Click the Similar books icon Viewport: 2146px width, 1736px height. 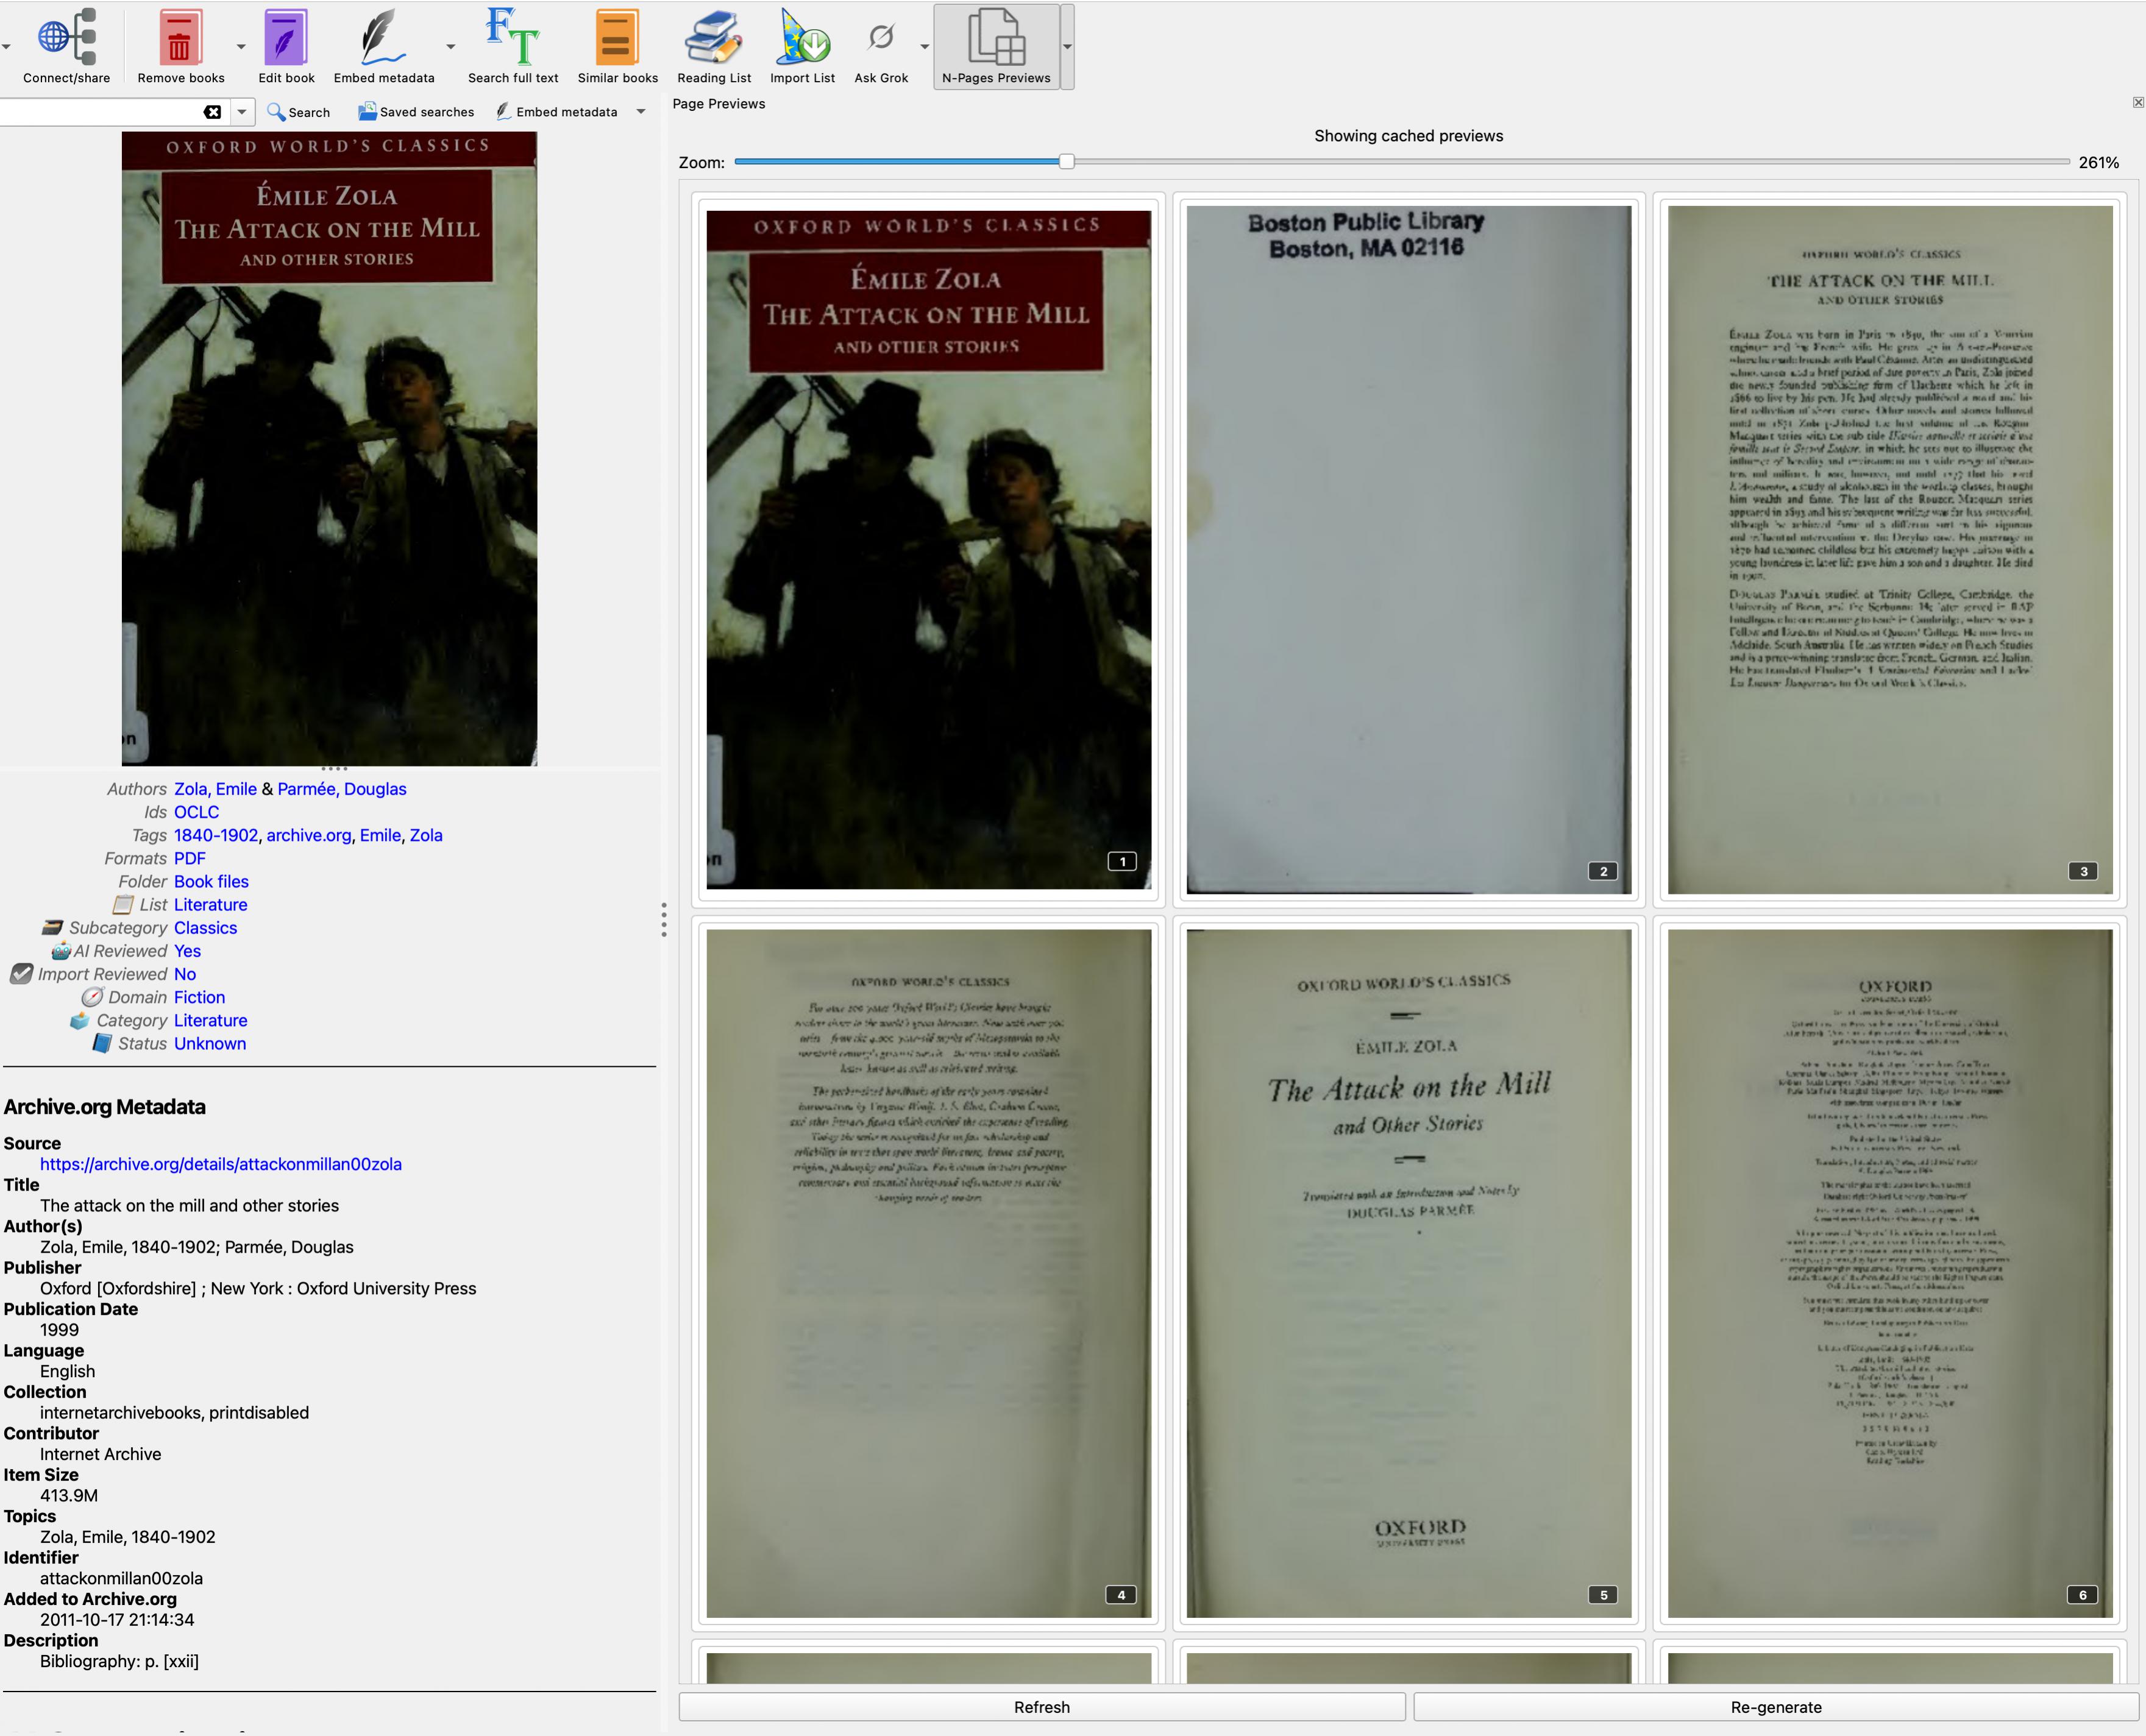click(x=617, y=38)
